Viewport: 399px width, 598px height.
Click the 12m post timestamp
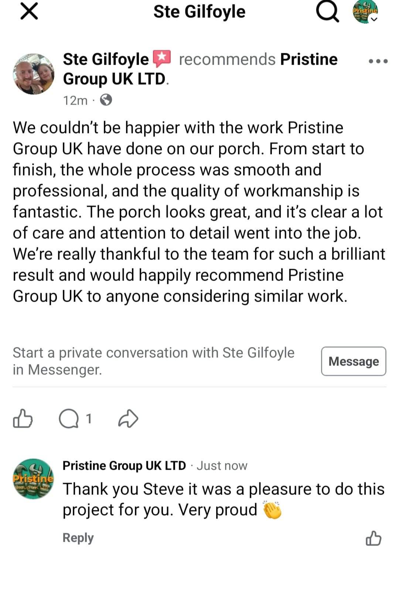pyautogui.click(x=75, y=101)
